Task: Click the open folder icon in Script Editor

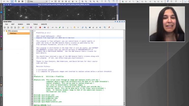Action: 23,27
